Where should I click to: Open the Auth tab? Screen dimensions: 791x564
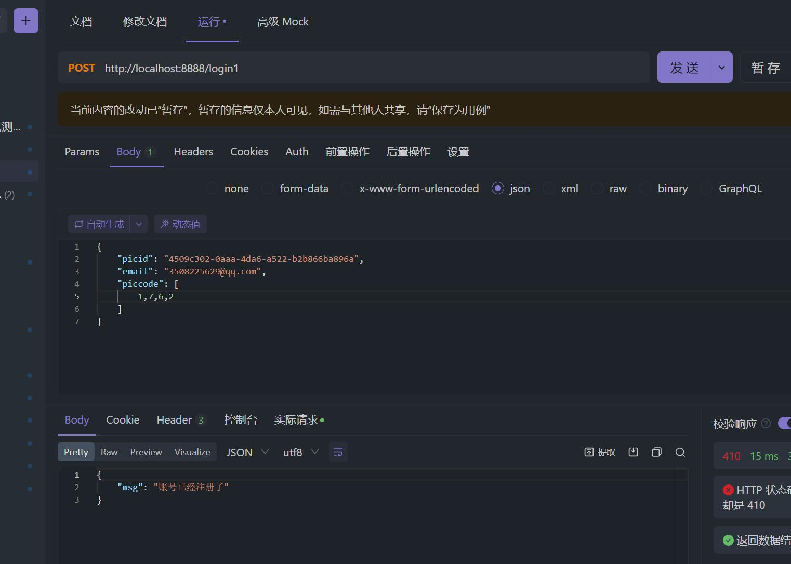[x=297, y=152]
